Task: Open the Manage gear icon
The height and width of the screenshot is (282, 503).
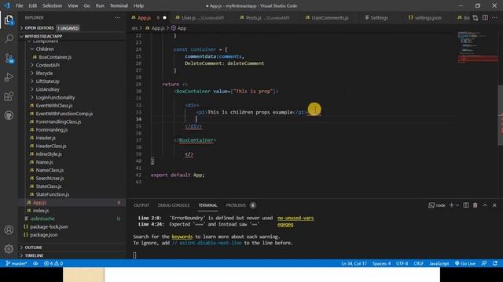Action: pyautogui.click(x=9, y=248)
